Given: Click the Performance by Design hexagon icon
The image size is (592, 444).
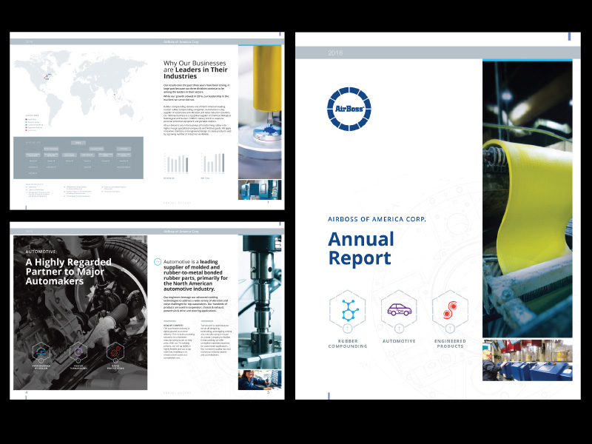Looking at the screenshot, I should click(41, 352).
